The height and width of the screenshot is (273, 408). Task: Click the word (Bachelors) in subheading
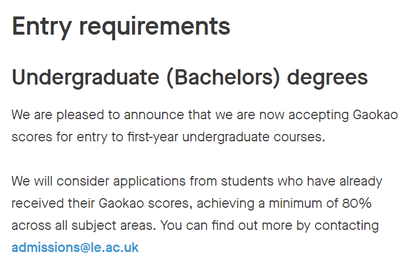[x=223, y=78]
